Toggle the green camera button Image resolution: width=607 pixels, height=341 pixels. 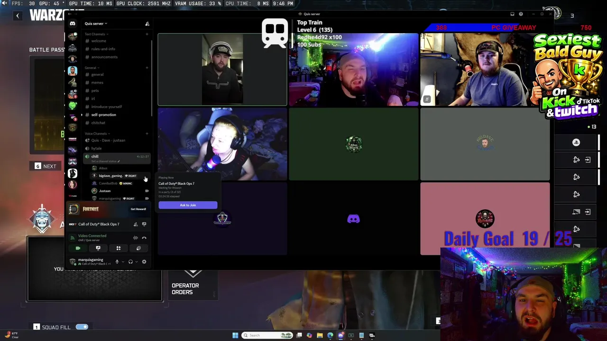tap(78, 248)
